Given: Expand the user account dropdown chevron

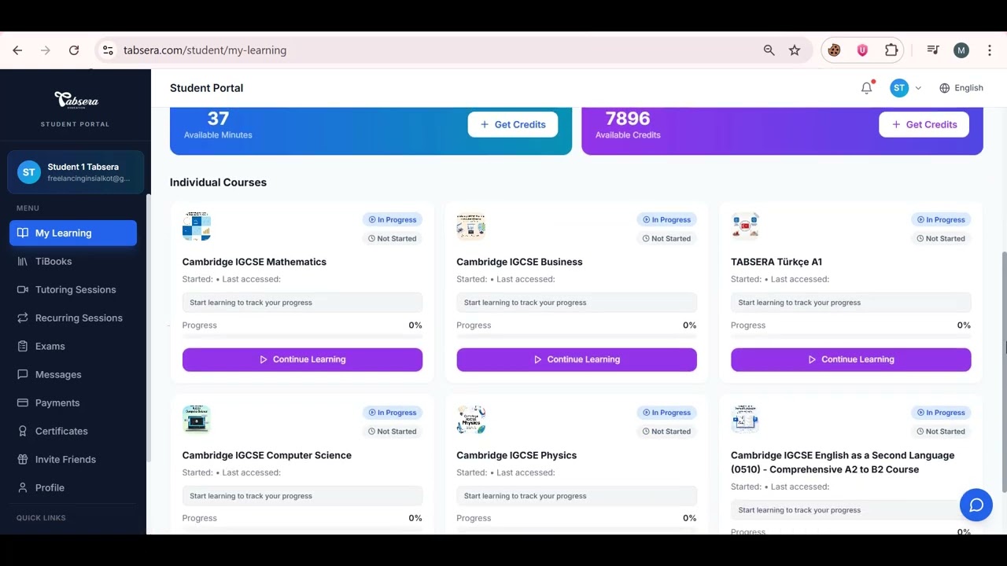Looking at the screenshot, I should (x=918, y=88).
